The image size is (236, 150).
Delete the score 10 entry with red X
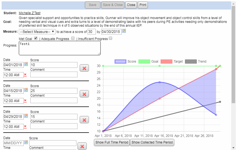84,68
